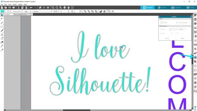Toggle Underline text formatting
197x111 pixels.
coord(68,11)
